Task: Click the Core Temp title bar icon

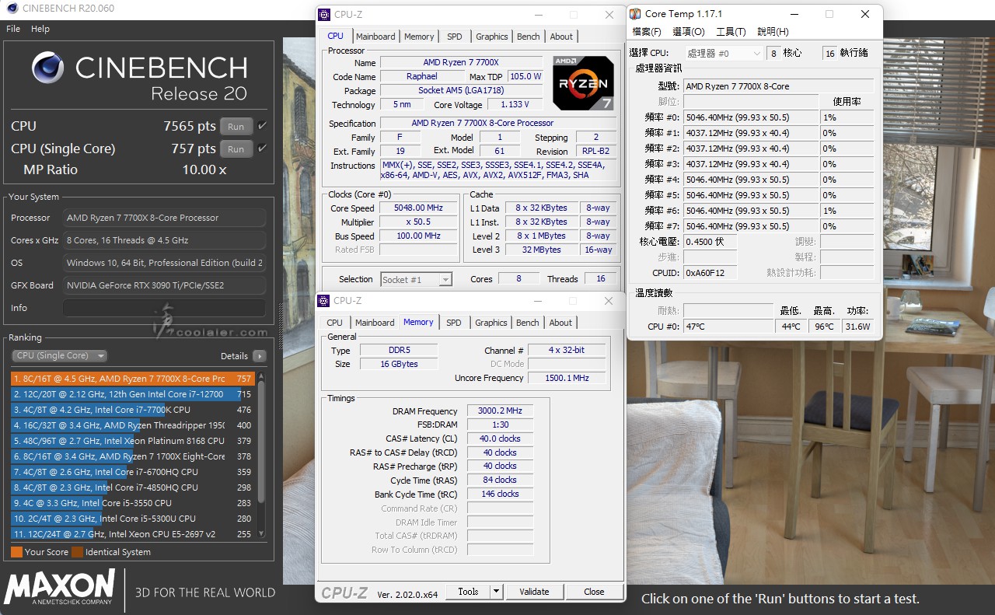Action: 636,14
